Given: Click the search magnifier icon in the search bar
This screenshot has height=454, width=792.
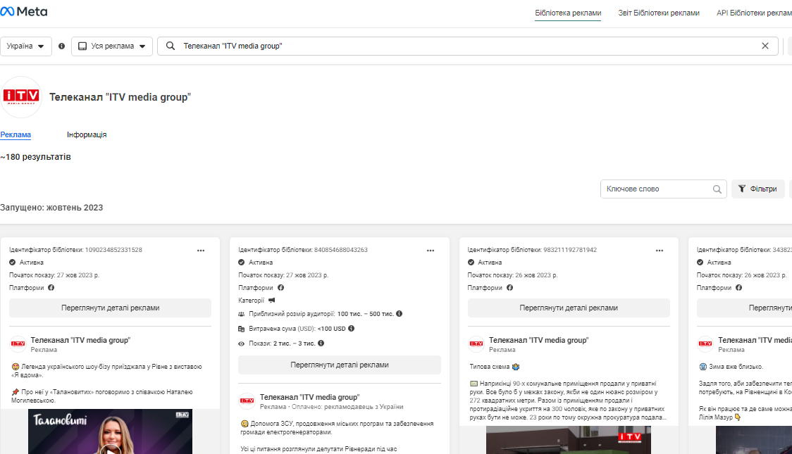Looking at the screenshot, I should [x=171, y=46].
